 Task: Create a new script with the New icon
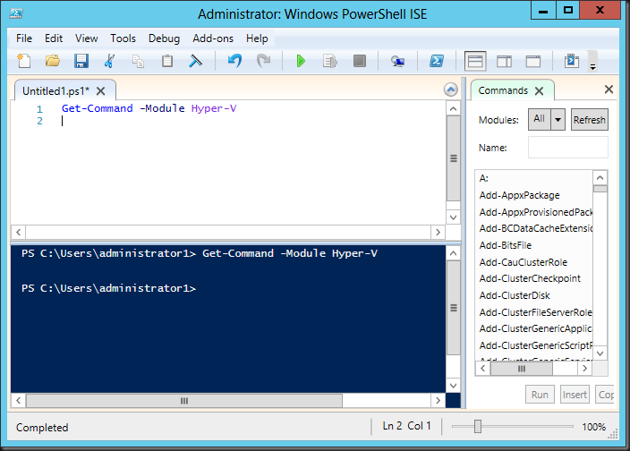pyautogui.click(x=23, y=61)
